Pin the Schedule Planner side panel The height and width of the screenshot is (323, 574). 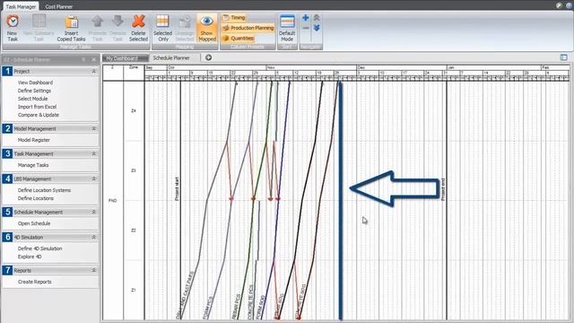[83, 60]
